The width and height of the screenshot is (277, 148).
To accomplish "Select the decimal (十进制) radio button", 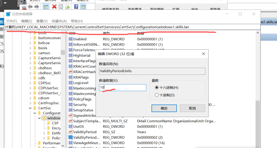I will click(157, 95).
